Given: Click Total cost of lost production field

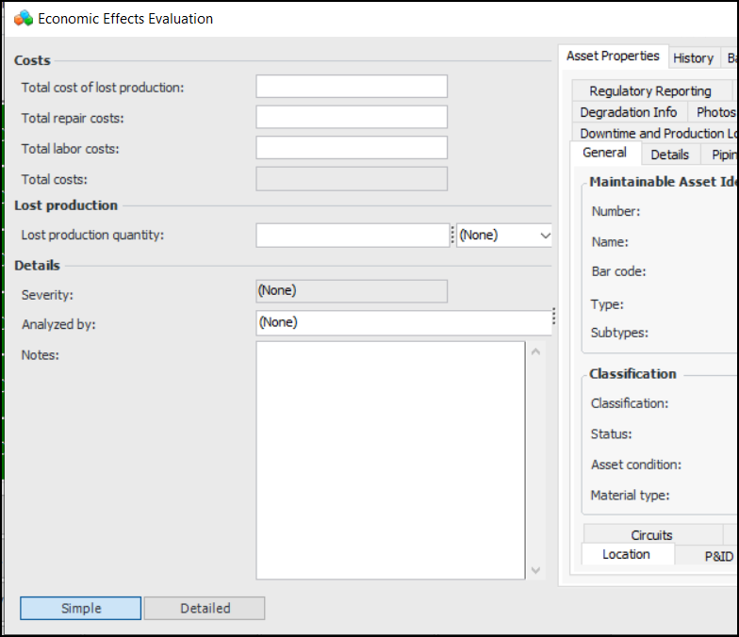Looking at the screenshot, I should click(x=352, y=87).
